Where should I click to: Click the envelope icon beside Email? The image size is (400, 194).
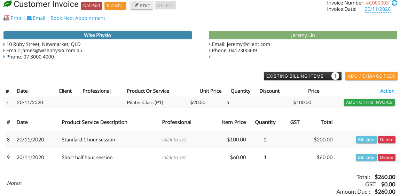tap(29, 18)
